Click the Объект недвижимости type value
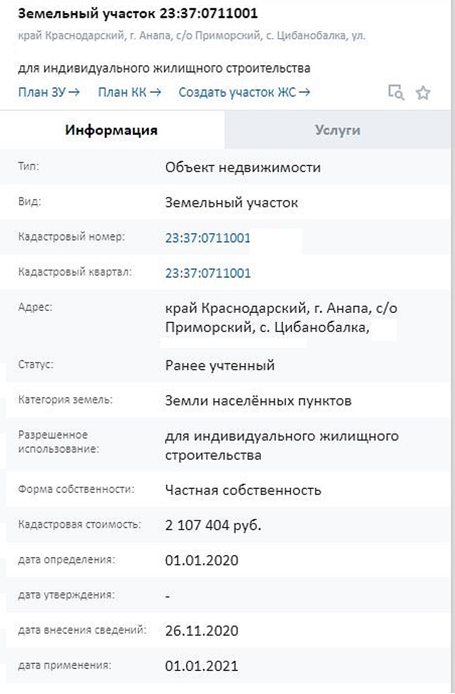 tap(243, 168)
